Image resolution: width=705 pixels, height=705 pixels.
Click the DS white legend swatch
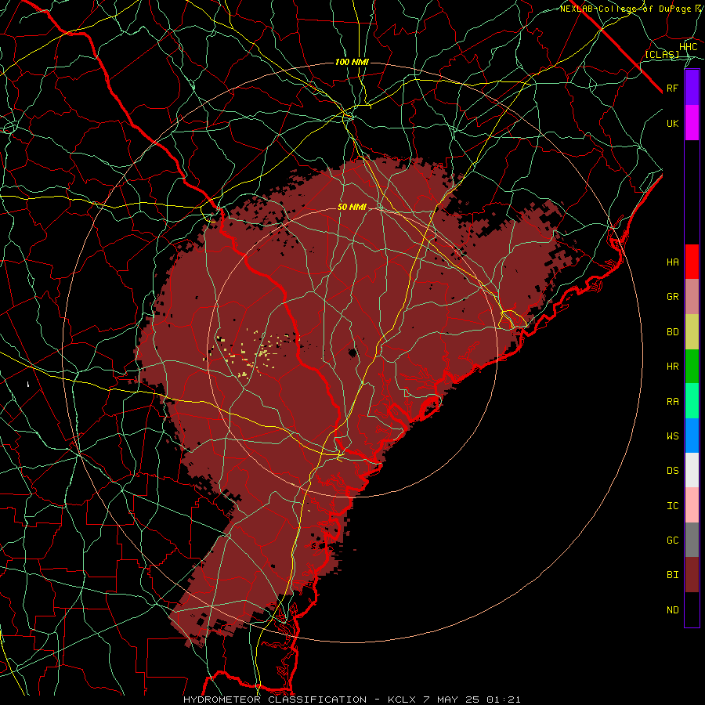click(x=692, y=470)
